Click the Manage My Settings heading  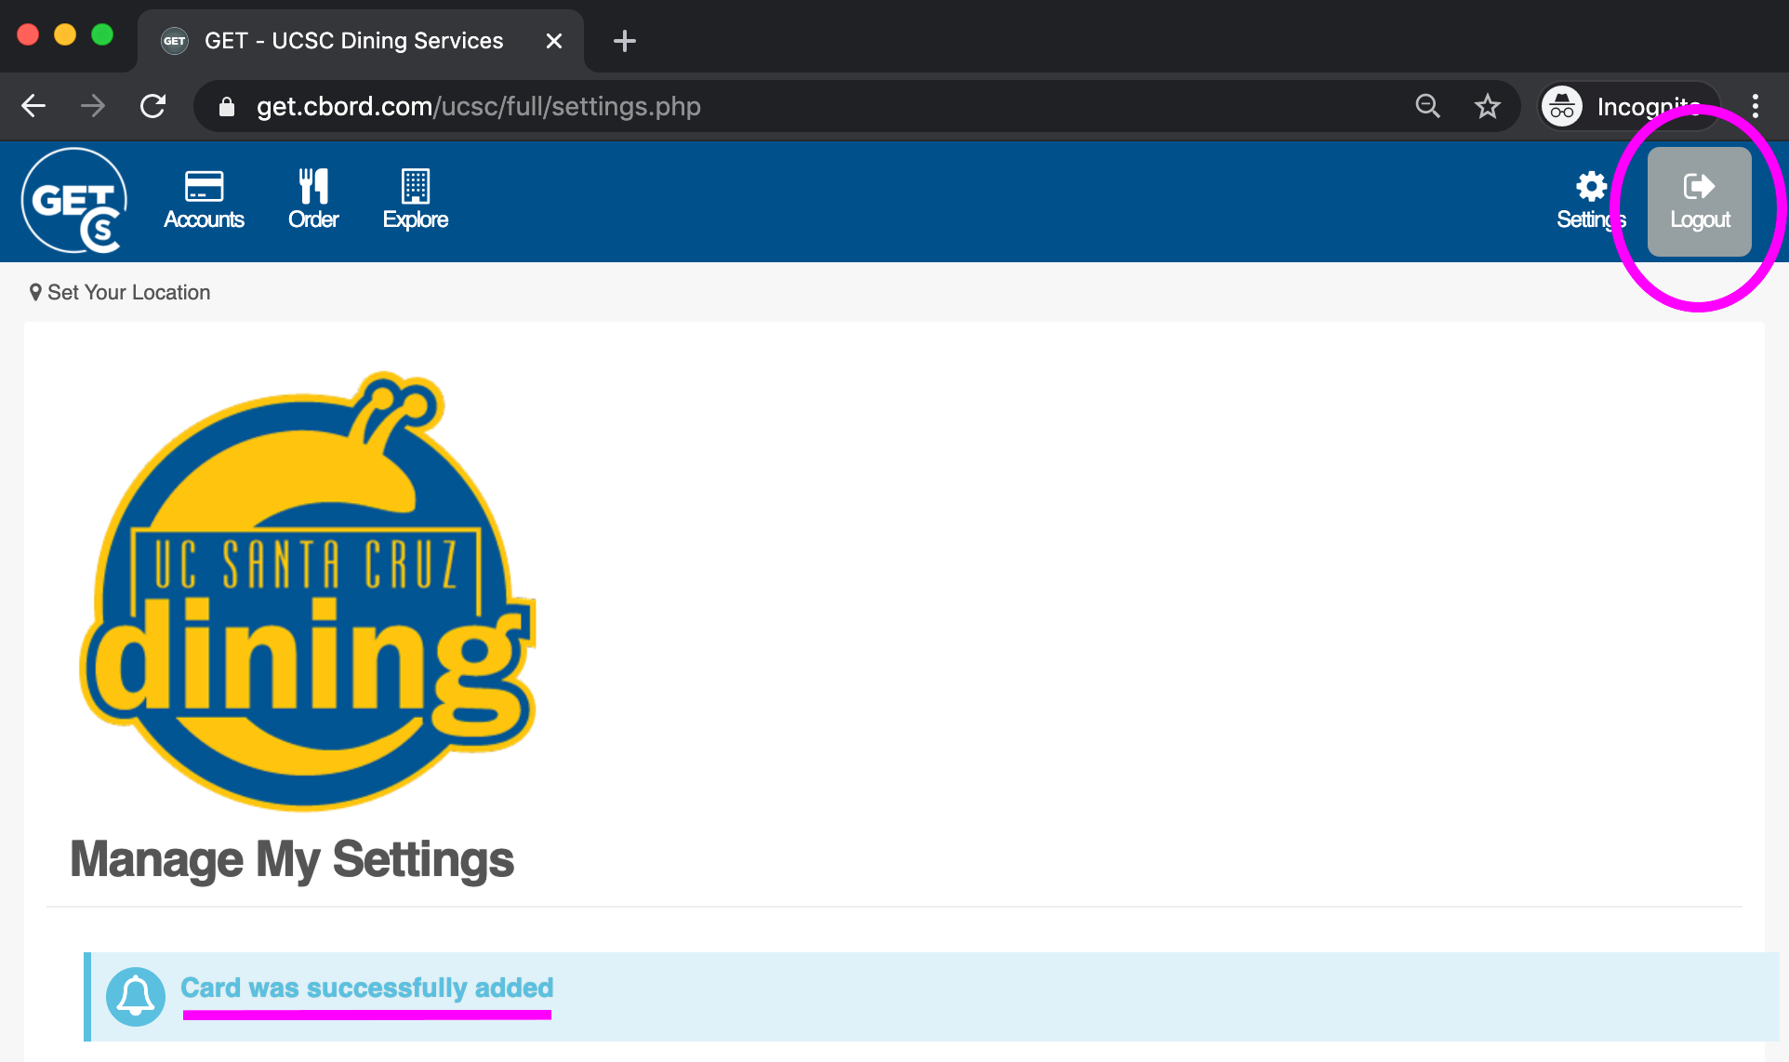292,859
